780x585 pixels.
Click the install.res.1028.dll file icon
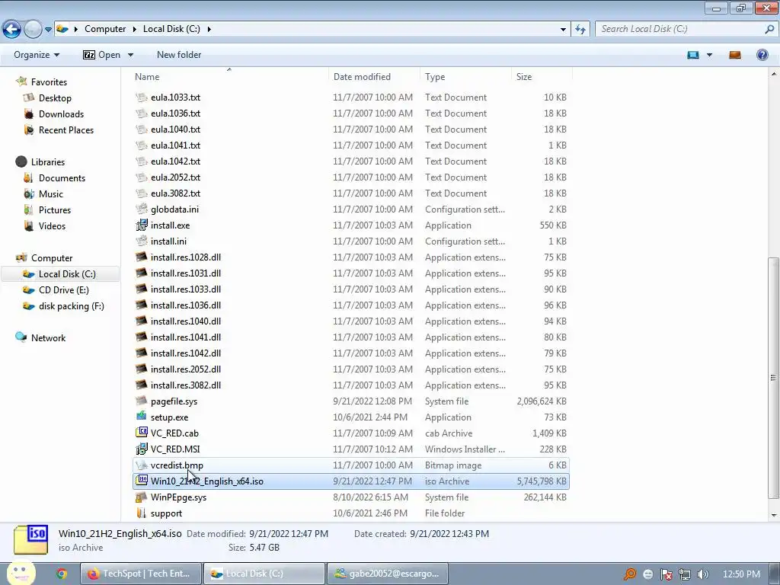(x=142, y=257)
